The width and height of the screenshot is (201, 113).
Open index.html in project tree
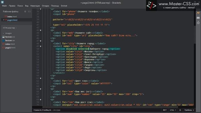pyautogui.click(x=10, y=44)
